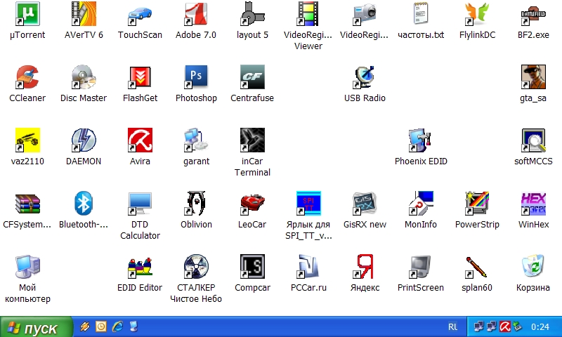Image resolution: width=562 pixels, height=337 pixels.
Task: Open the µTorrent desktop shortcut
Action: (27, 13)
